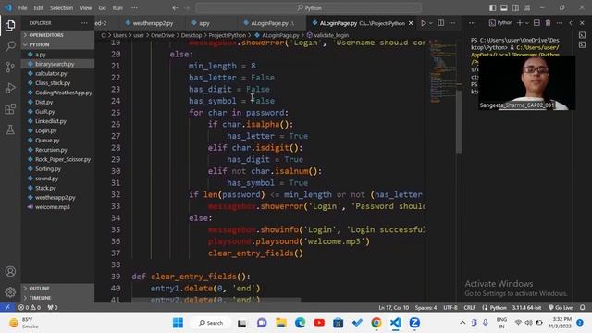Open the Edit menu
This screenshot has width=592, height=333.
pyautogui.click(x=39, y=7)
